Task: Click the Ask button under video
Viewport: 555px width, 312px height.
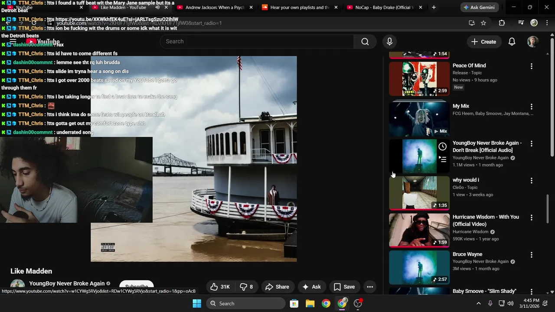Action: click(x=311, y=287)
